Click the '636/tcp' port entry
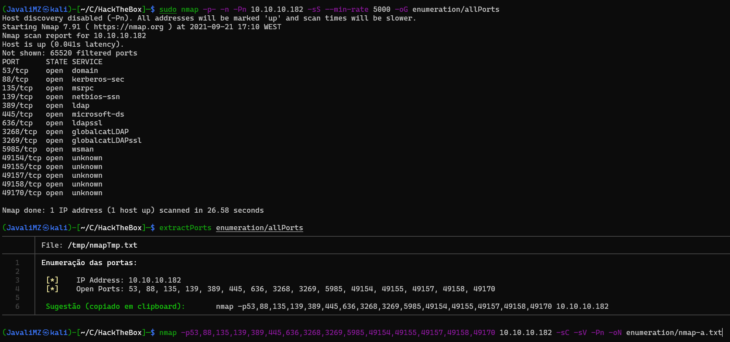This screenshot has height=342, width=730. (17, 123)
